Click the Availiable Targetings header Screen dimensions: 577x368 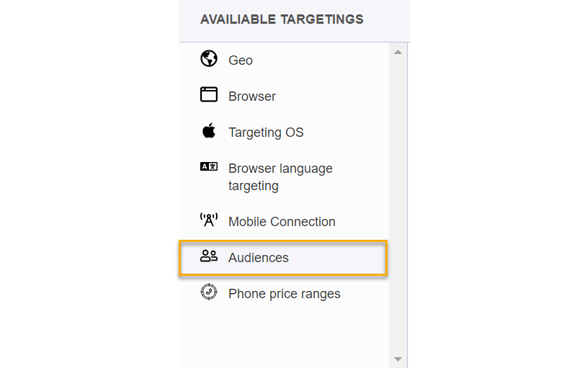282,19
